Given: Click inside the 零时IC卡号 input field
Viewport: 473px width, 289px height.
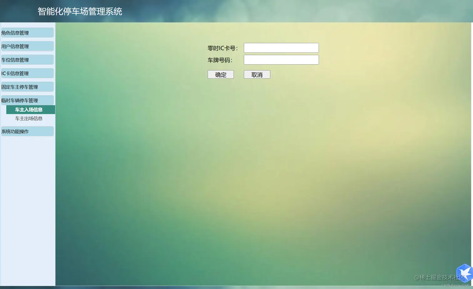Looking at the screenshot, I should click(281, 47).
